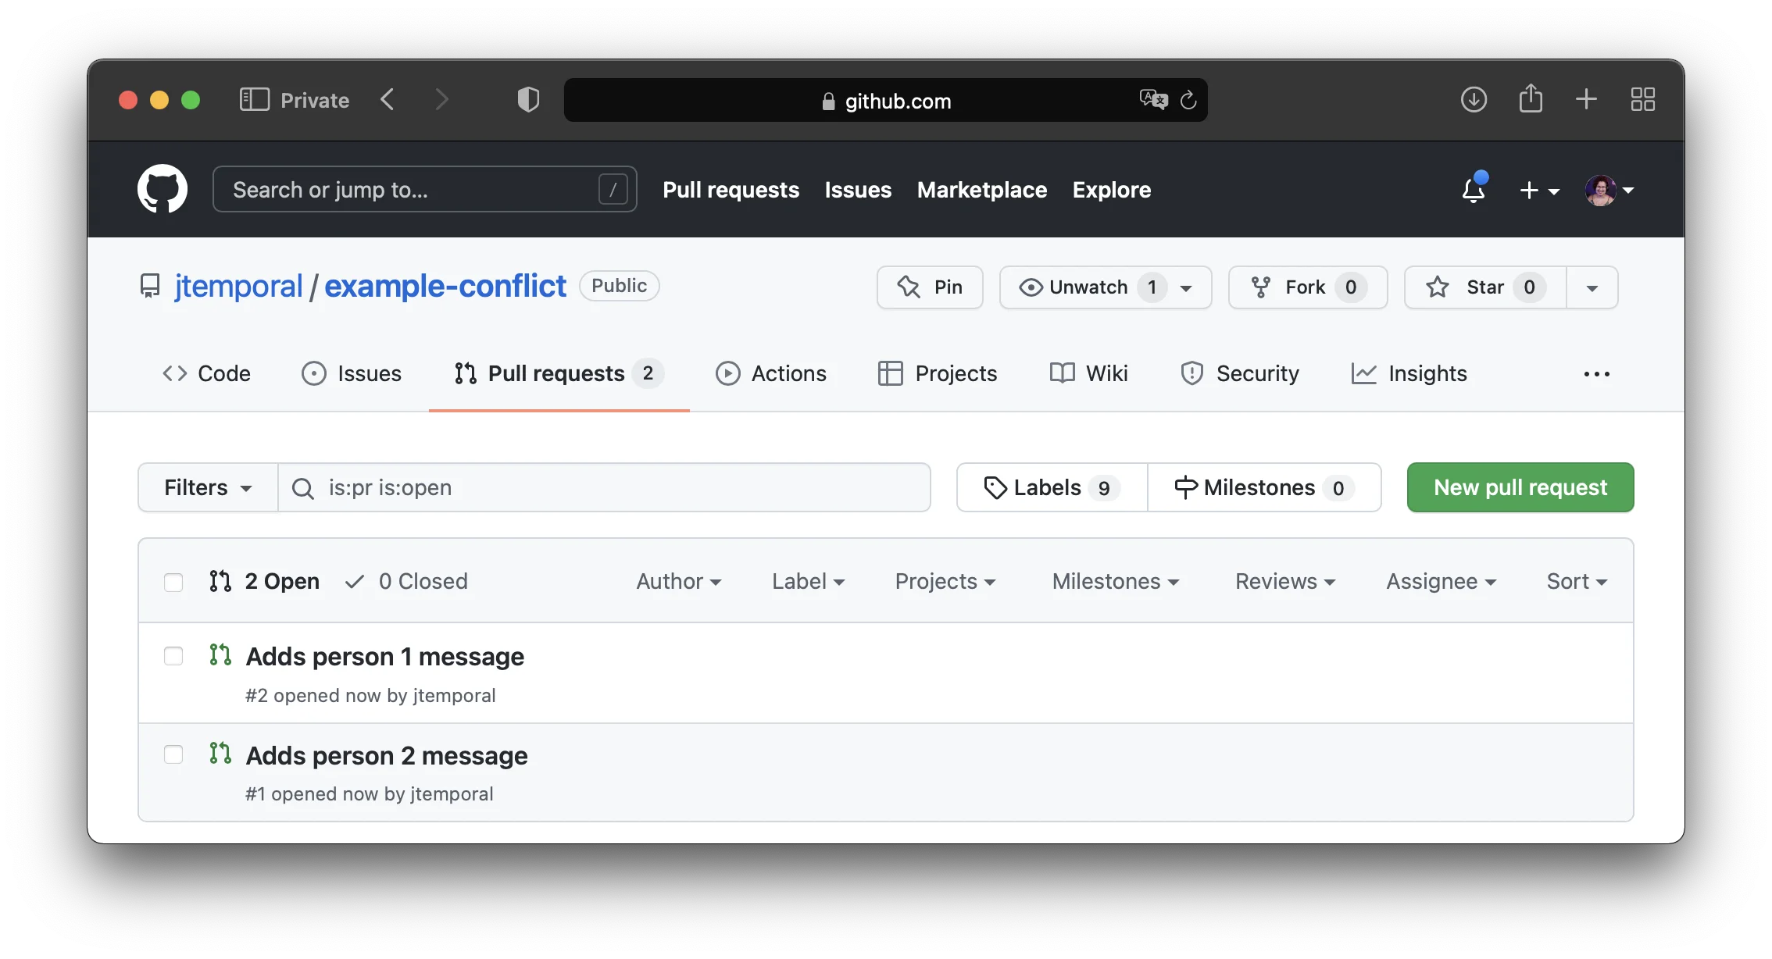Select the select-all pull requests checkbox
The height and width of the screenshot is (959, 1772).
point(173,582)
